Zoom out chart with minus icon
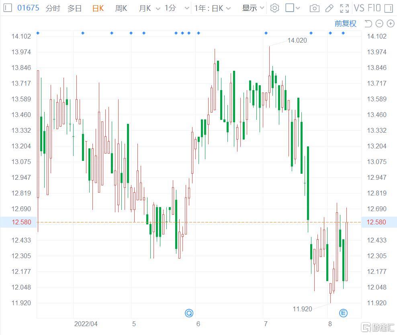Viewport: 397px width, 335px height. [x=379, y=24]
